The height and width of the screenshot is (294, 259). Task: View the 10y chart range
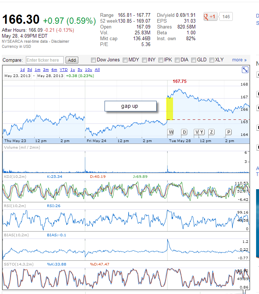click(89, 70)
